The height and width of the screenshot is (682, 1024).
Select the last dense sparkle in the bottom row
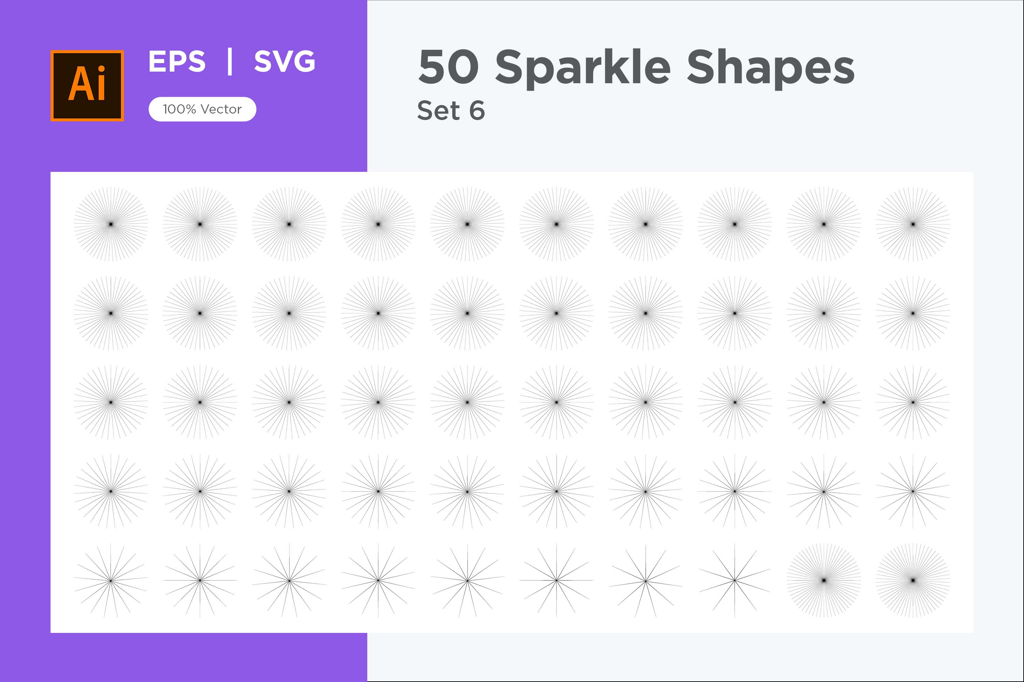913,581
